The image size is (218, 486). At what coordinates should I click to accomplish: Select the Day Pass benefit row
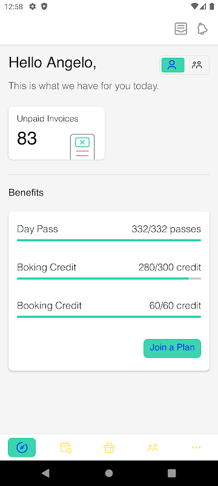point(109,233)
